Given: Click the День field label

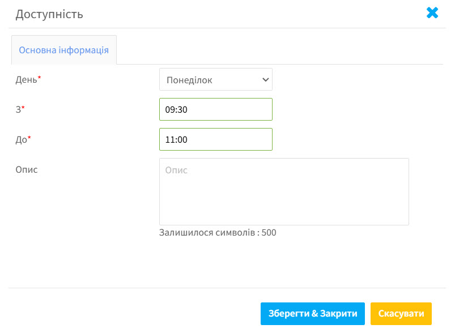Looking at the screenshot, I should click(27, 79).
